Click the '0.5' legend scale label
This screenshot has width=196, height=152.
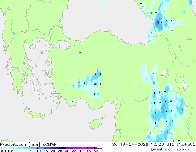point(11,151)
